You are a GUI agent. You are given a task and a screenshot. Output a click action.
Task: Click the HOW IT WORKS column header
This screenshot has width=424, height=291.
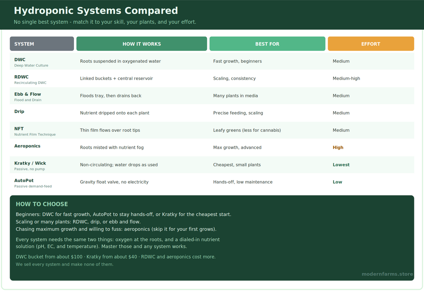[x=142, y=44]
